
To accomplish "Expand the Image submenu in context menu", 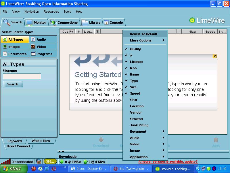I will click(145, 150).
